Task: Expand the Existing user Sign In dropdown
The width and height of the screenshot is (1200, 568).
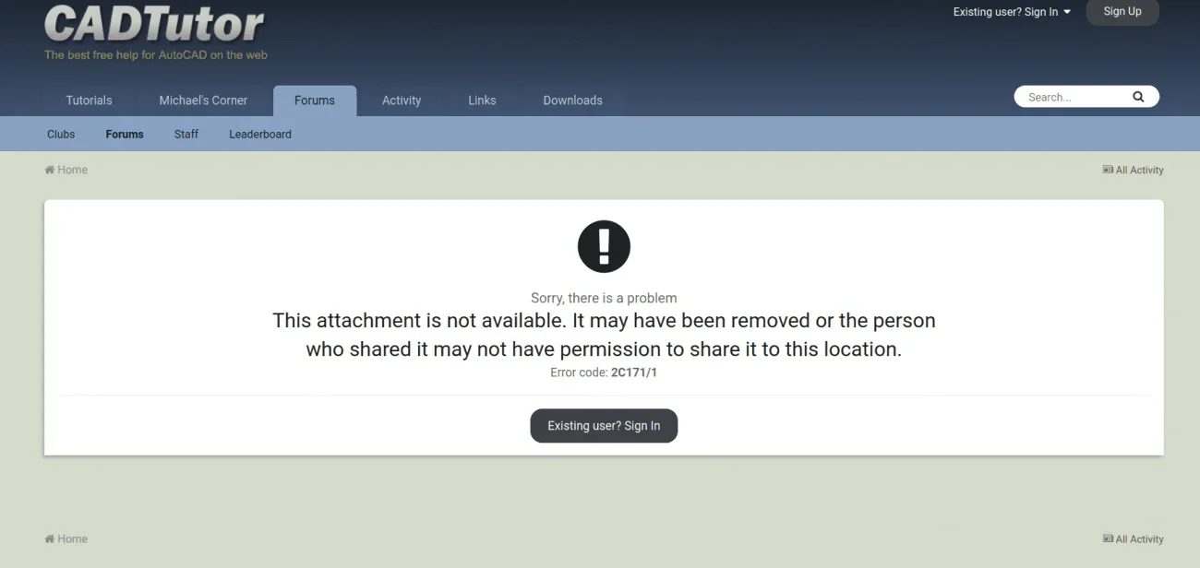Action: pos(1012,12)
